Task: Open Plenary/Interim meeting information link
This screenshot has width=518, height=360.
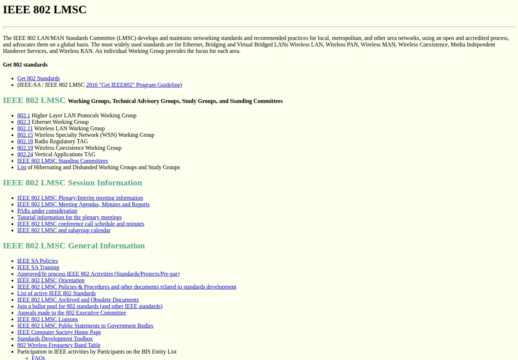Action: (x=80, y=198)
